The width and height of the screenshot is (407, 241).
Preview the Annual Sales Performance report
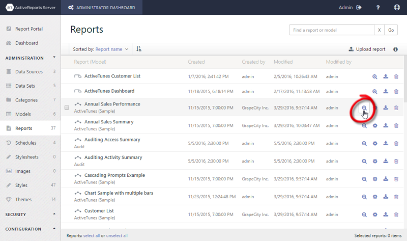point(364,108)
